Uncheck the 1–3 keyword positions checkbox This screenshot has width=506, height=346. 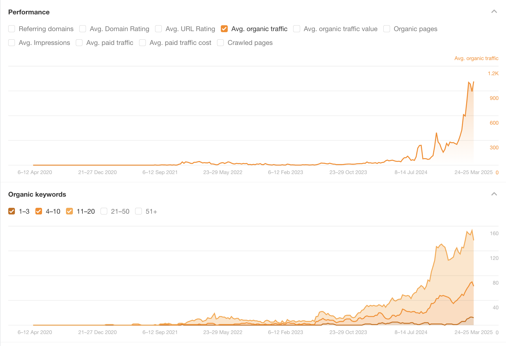coord(12,211)
